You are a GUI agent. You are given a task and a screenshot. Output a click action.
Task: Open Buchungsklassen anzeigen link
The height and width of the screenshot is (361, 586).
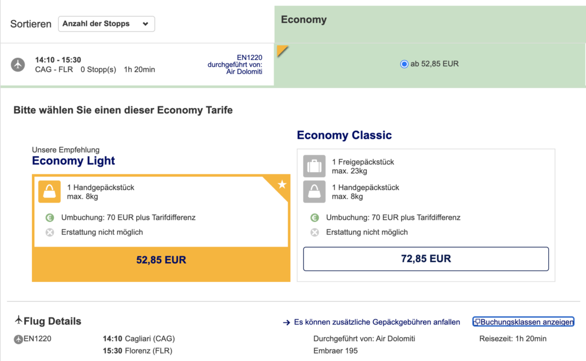coord(523,322)
